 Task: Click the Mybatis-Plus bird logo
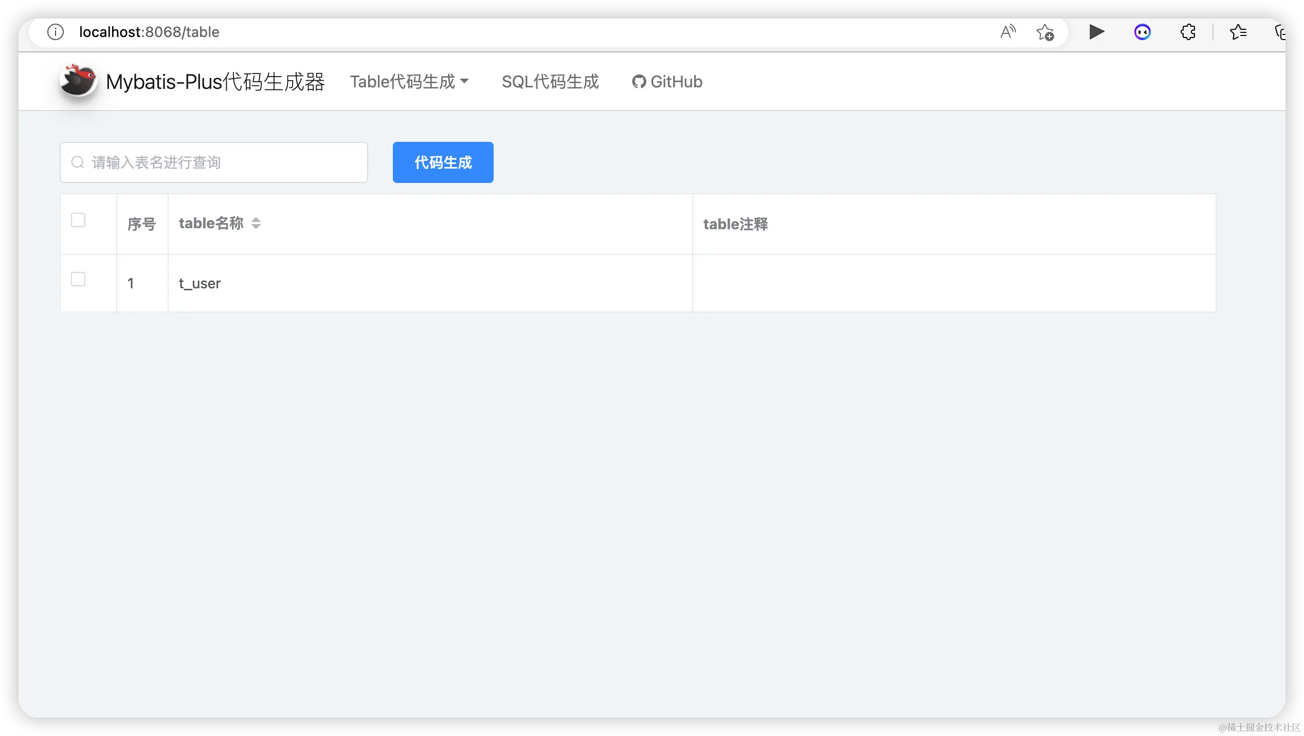pyautogui.click(x=78, y=81)
